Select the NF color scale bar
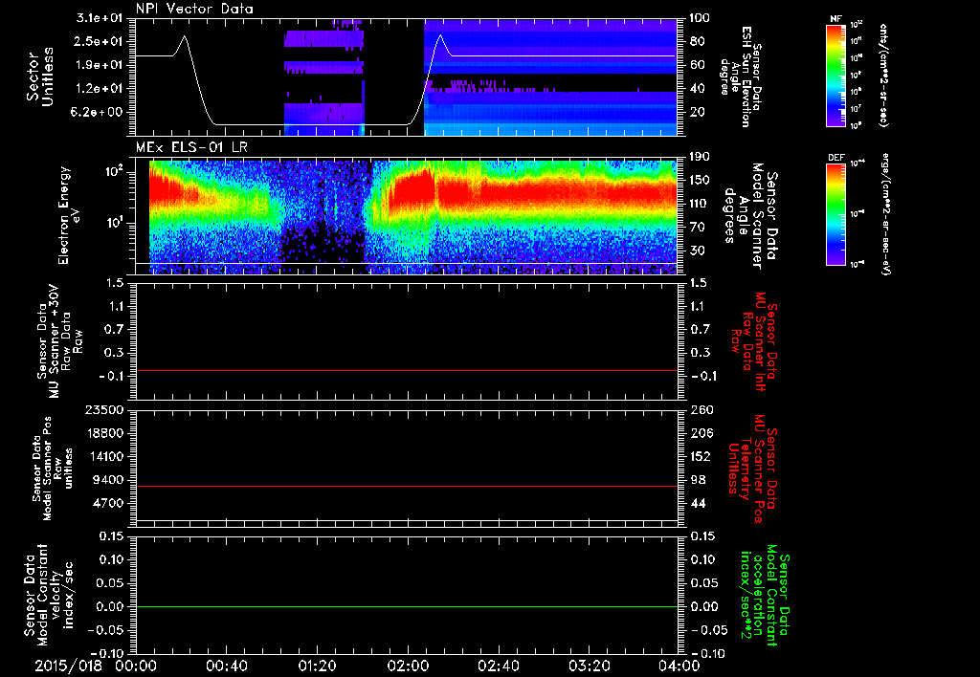980x677 pixels. [836, 75]
